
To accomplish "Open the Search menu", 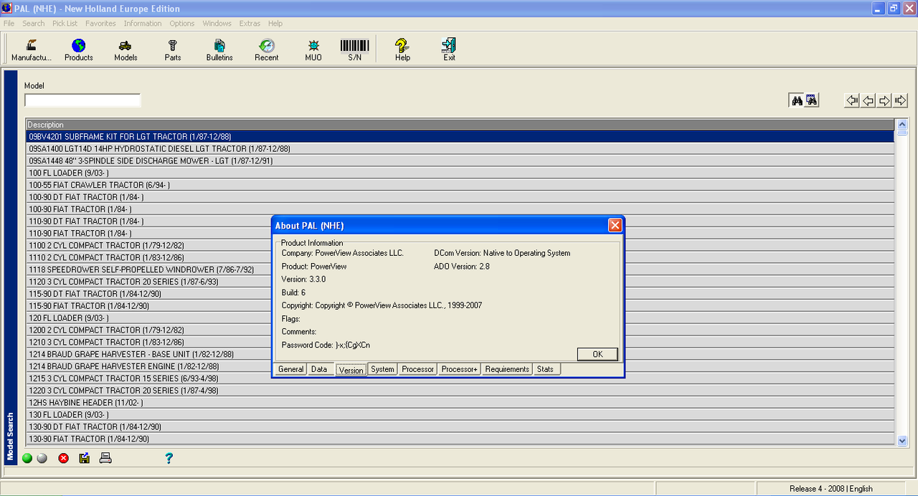I will tap(34, 23).
